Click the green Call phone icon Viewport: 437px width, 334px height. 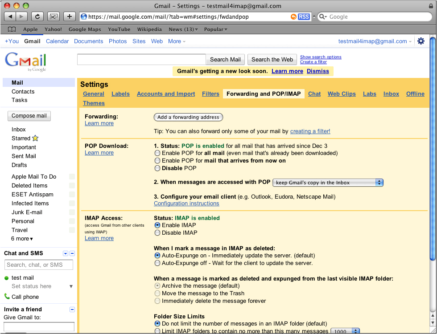click(8, 295)
